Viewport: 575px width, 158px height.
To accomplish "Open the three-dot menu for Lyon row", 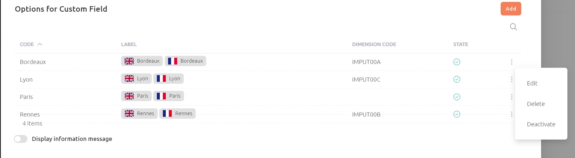I will (512, 79).
